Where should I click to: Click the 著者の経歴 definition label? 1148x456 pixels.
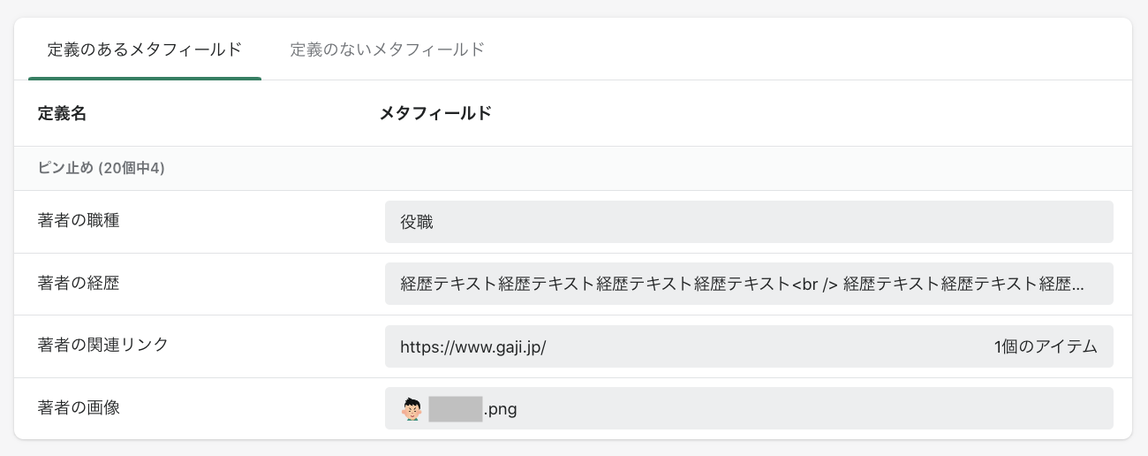[79, 284]
